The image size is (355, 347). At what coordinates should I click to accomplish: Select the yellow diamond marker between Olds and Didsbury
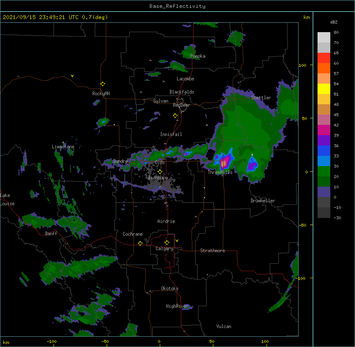[x=160, y=171]
